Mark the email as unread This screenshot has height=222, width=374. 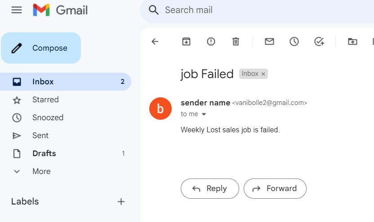tap(270, 42)
